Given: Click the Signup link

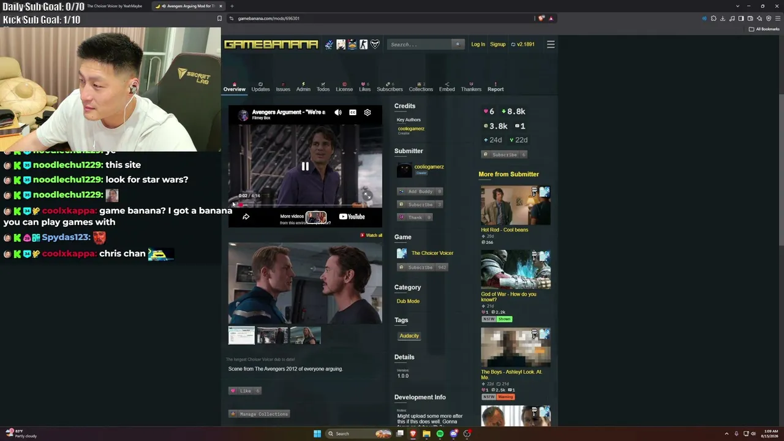Looking at the screenshot, I should (497, 44).
